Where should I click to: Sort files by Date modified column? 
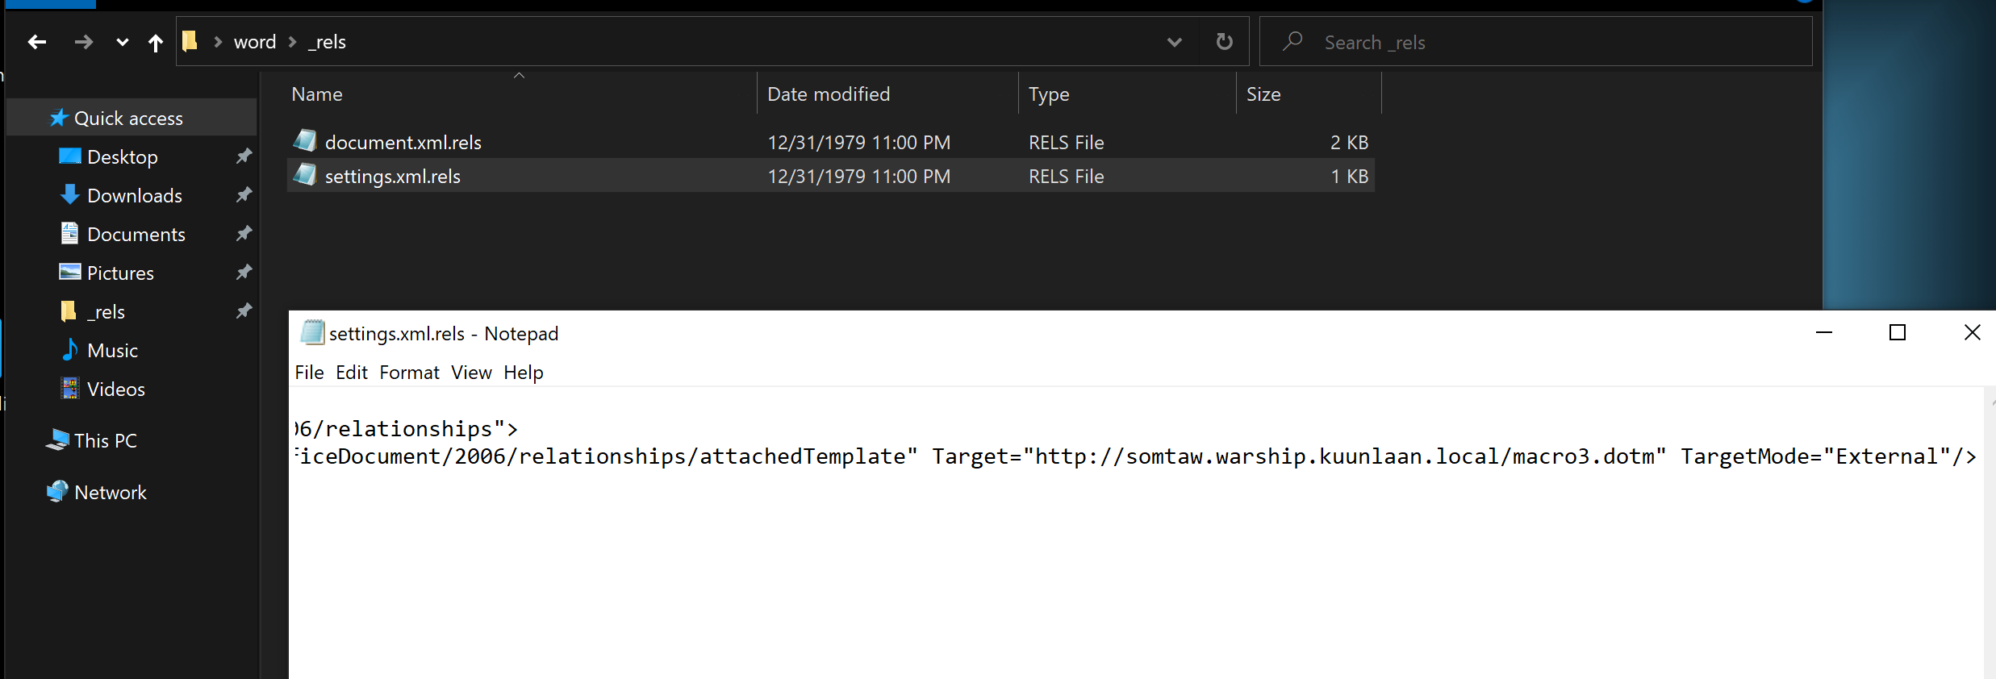(829, 94)
